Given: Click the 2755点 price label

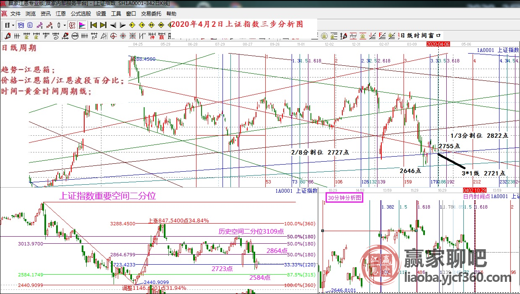Looking at the screenshot, I should [x=449, y=146].
